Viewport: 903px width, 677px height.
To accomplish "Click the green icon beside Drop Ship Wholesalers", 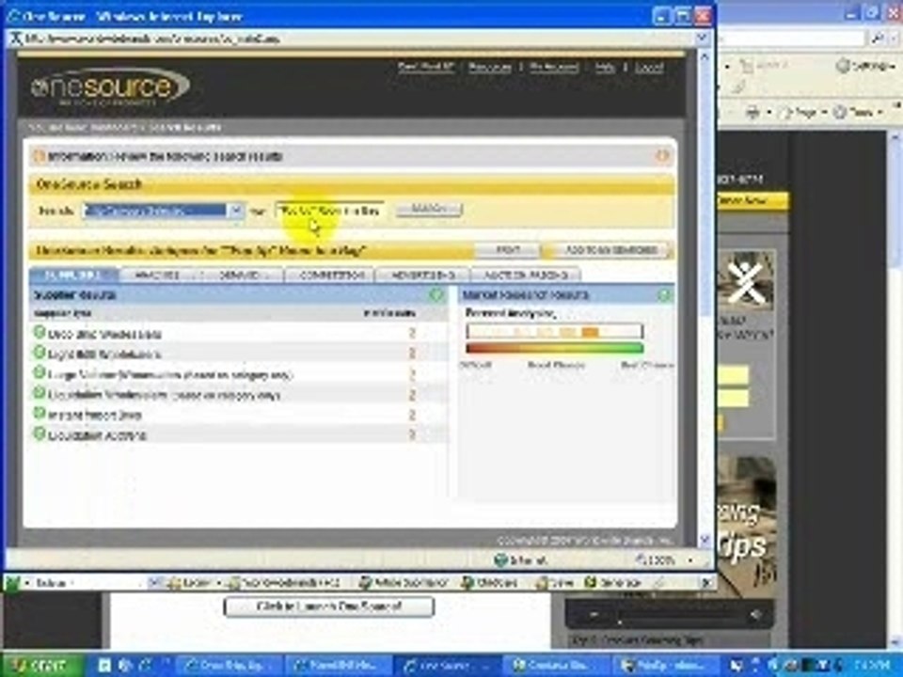I will tap(40, 332).
